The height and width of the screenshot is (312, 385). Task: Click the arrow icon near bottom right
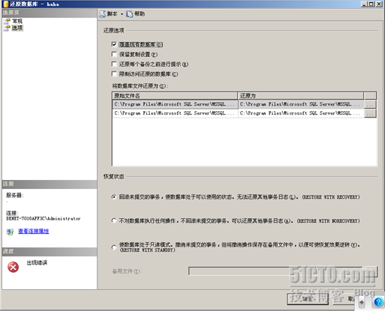(x=361, y=302)
